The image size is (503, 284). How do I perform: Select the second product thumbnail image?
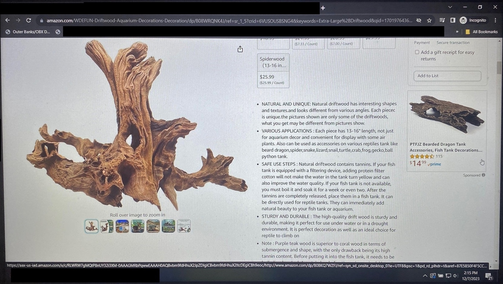tap(107, 226)
